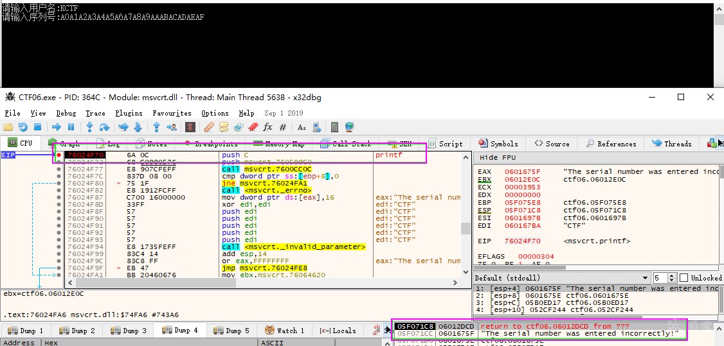Open the Patches bandage icon
This screenshot has width=724, height=346.
pos(209,127)
